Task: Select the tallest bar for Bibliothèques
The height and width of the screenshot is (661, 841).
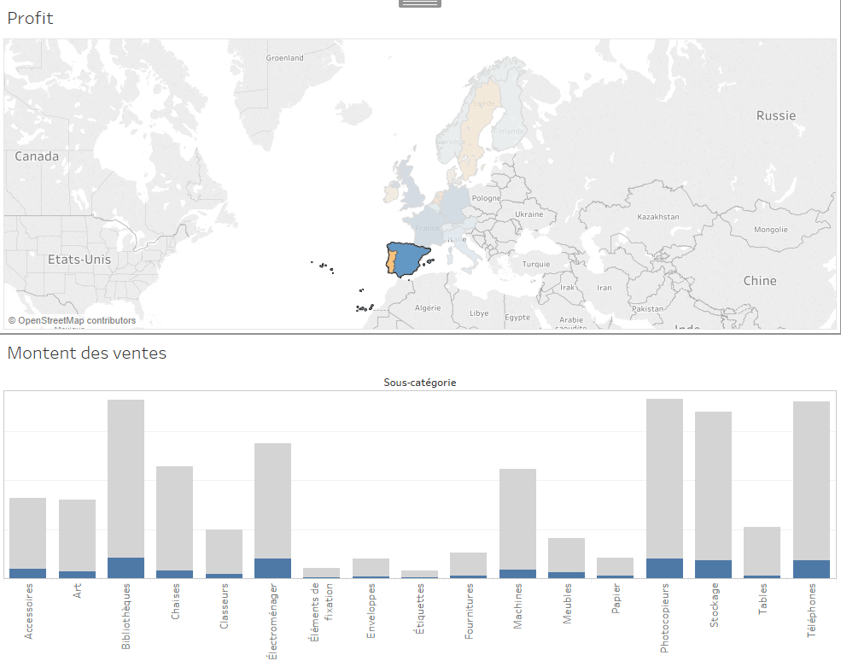Action: click(126, 478)
